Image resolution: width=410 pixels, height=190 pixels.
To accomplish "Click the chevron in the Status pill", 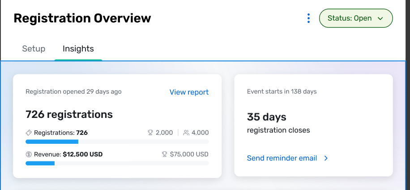I will tap(380, 18).
